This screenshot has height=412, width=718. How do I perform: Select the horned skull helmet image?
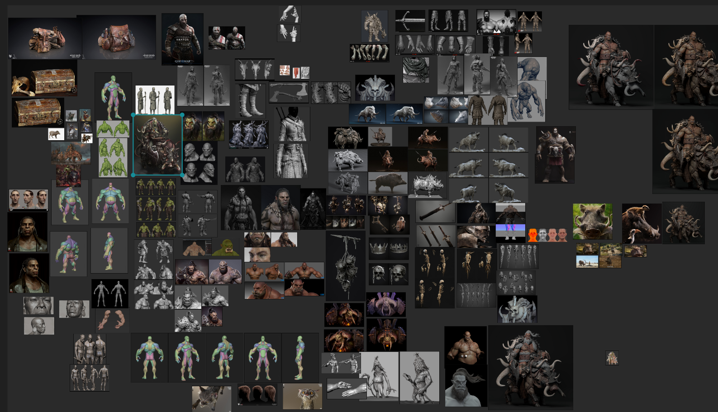pyautogui.click(x=375, y=88)
